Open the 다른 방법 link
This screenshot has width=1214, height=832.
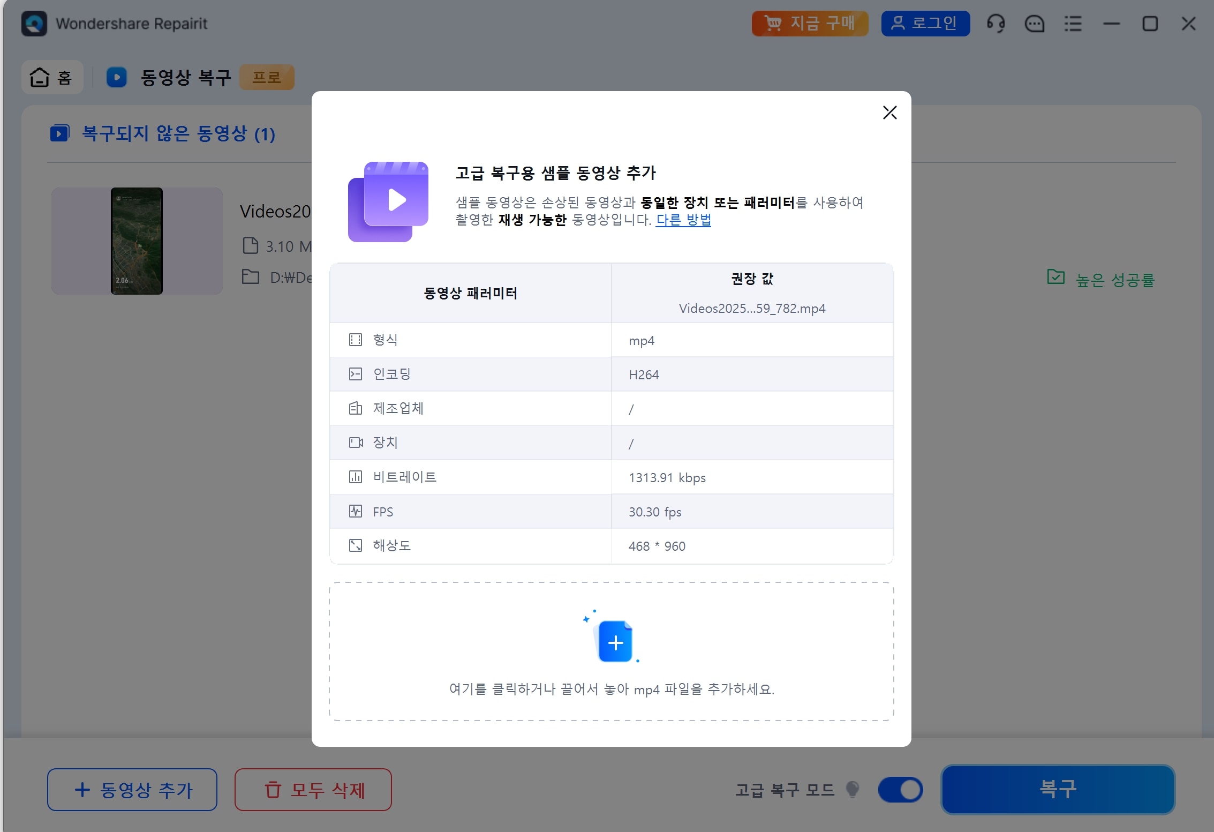point(683,220)
